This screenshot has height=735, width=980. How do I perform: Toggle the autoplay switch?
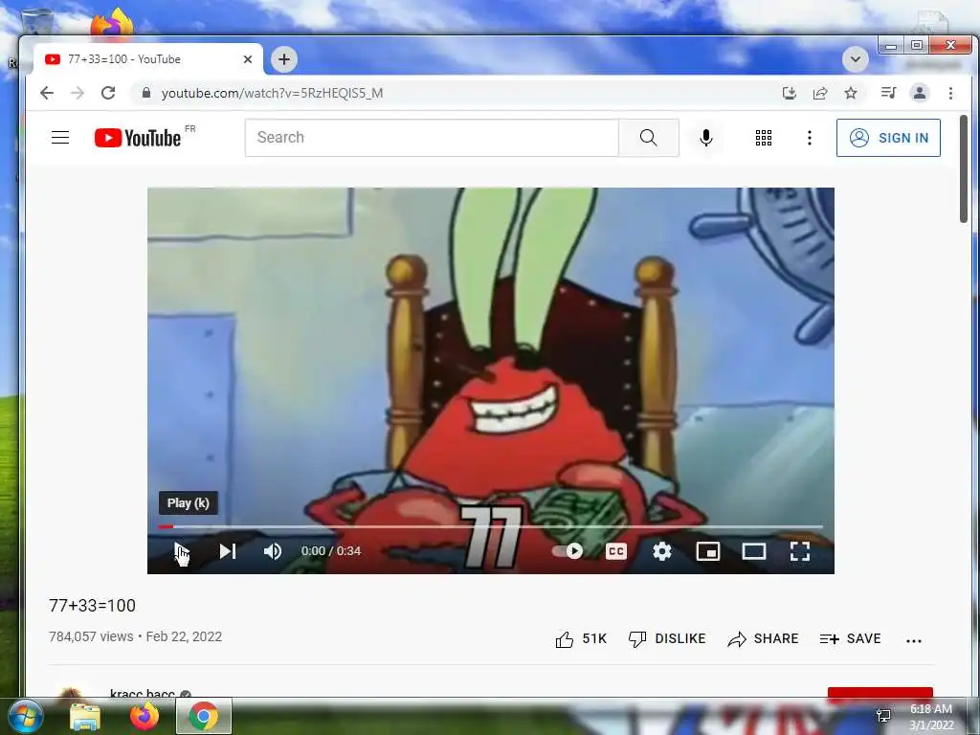click(568, 551)
